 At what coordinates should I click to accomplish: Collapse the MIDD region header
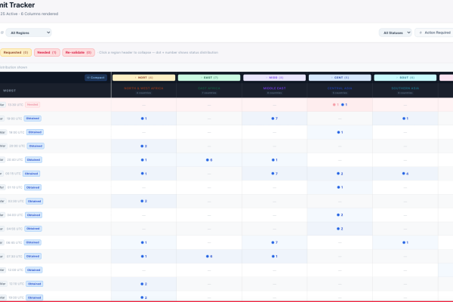click(x=275, y=77)
